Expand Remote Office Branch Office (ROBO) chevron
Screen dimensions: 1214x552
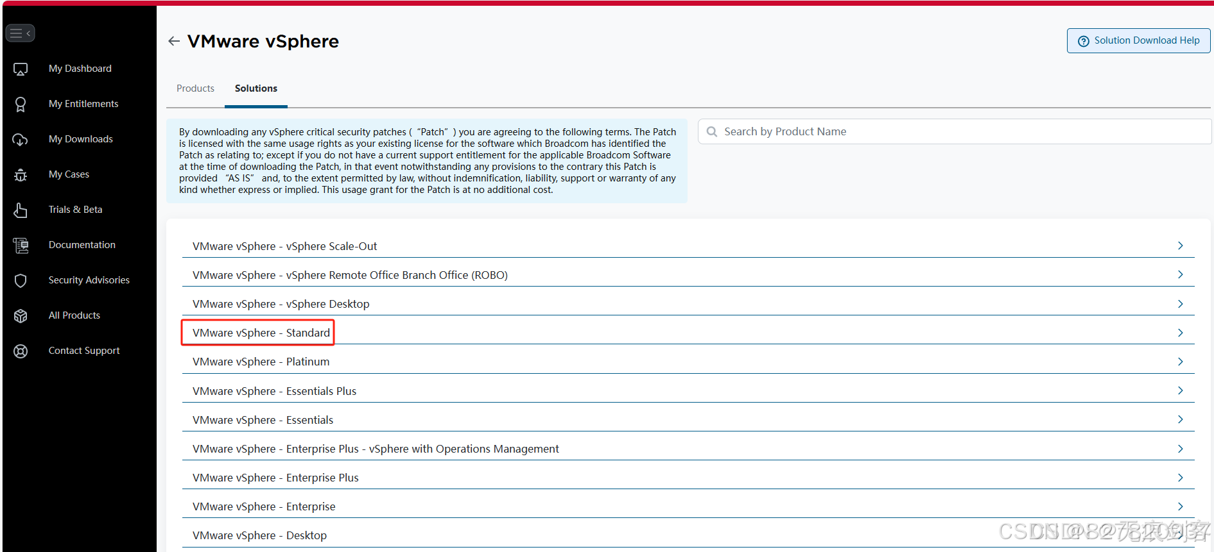(1180, 274)
